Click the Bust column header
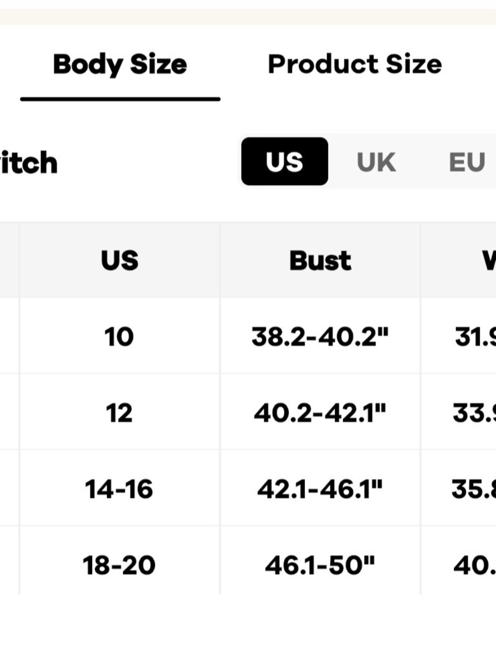This screenshot has width=496, height=661. [320, 260]
